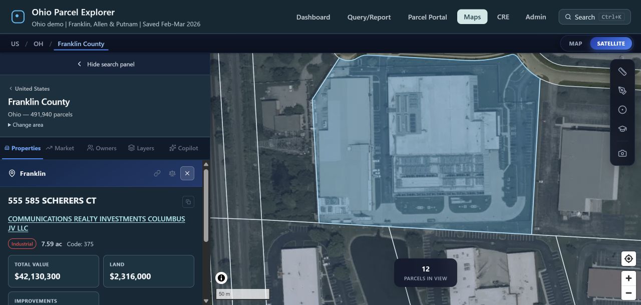Open the graduation cap tutorial tool
641x305 pixels.
(622, 129)
